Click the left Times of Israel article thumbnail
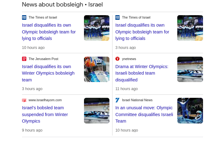 tap(97, 28)
